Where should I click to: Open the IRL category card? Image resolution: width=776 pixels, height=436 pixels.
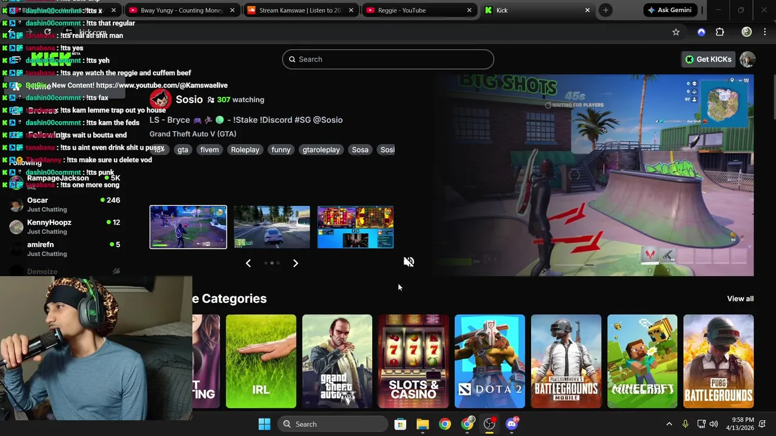[x=261, y=362]
